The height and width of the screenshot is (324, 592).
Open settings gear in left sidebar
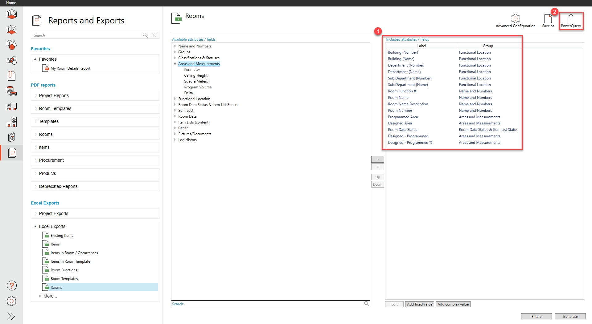[x=11, y=301]
